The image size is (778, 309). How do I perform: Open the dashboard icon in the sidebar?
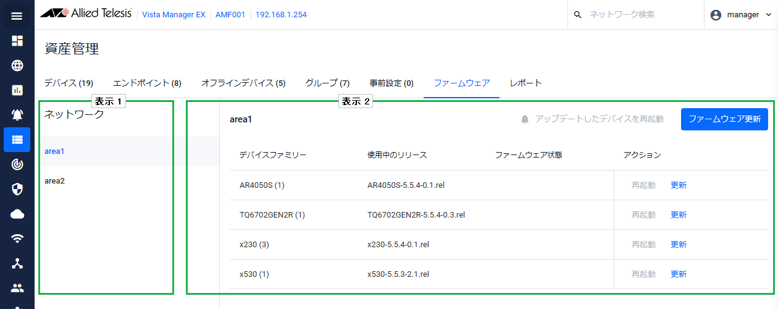(x=17, y=41)
